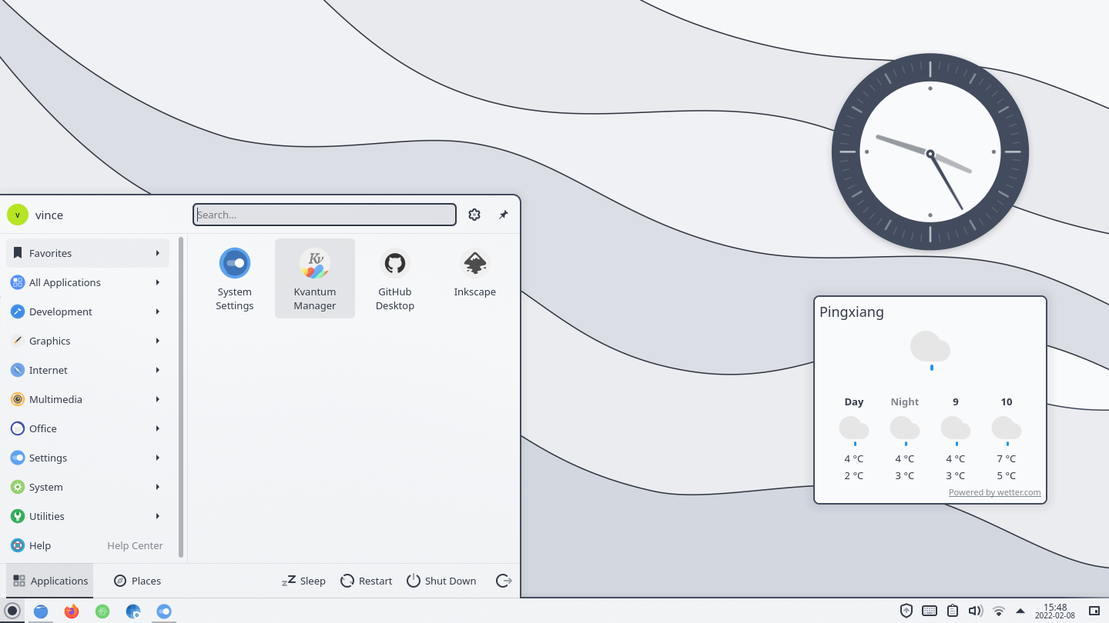Click the analog clock widget
The image size is (1109, 623).
930,152
